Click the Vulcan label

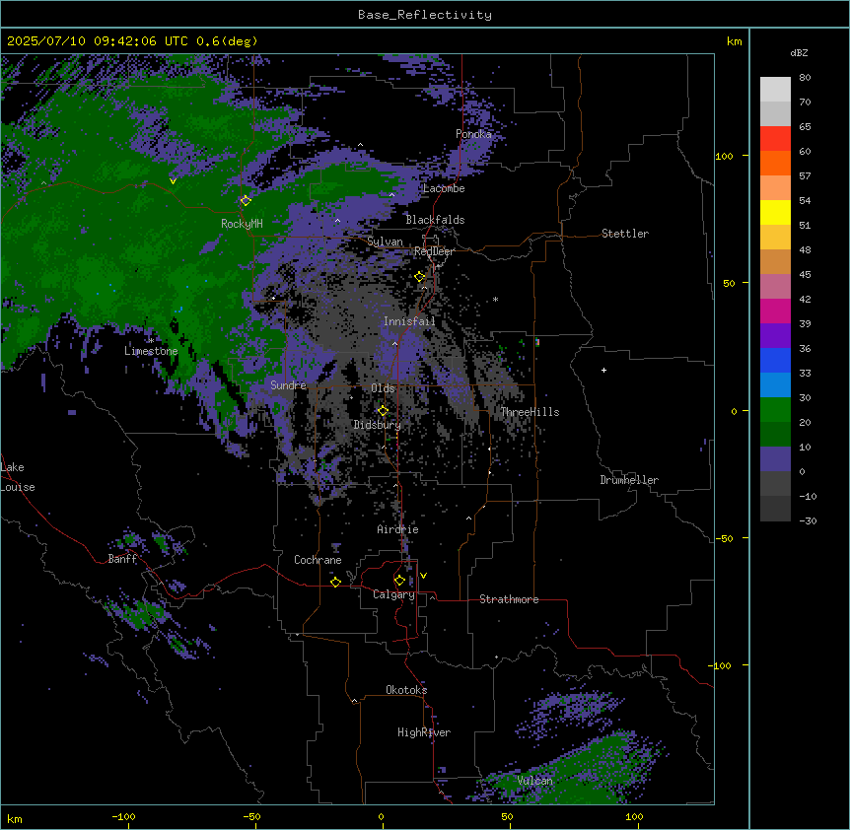[535, 781]
